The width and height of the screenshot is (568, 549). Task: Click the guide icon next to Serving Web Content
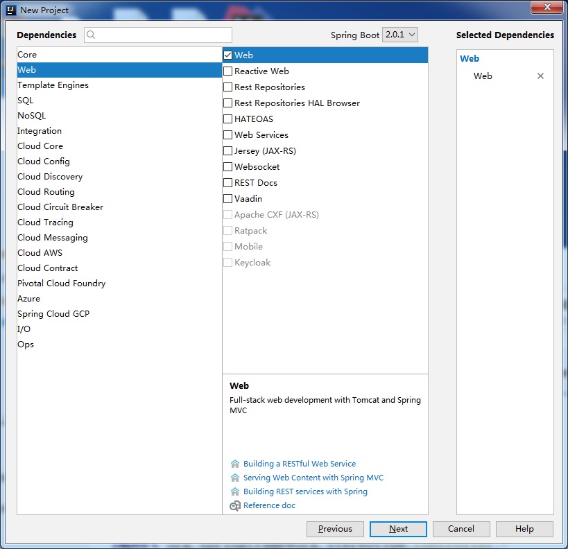pos(235,478)
